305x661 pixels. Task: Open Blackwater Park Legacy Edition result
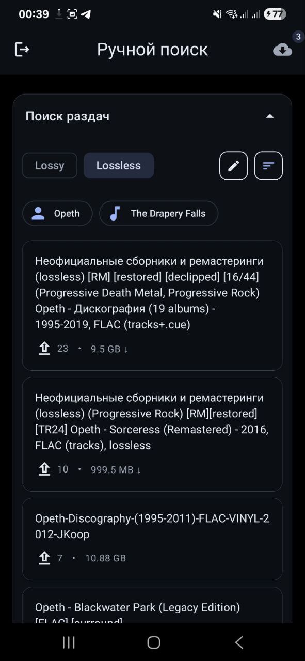[152, 605]
